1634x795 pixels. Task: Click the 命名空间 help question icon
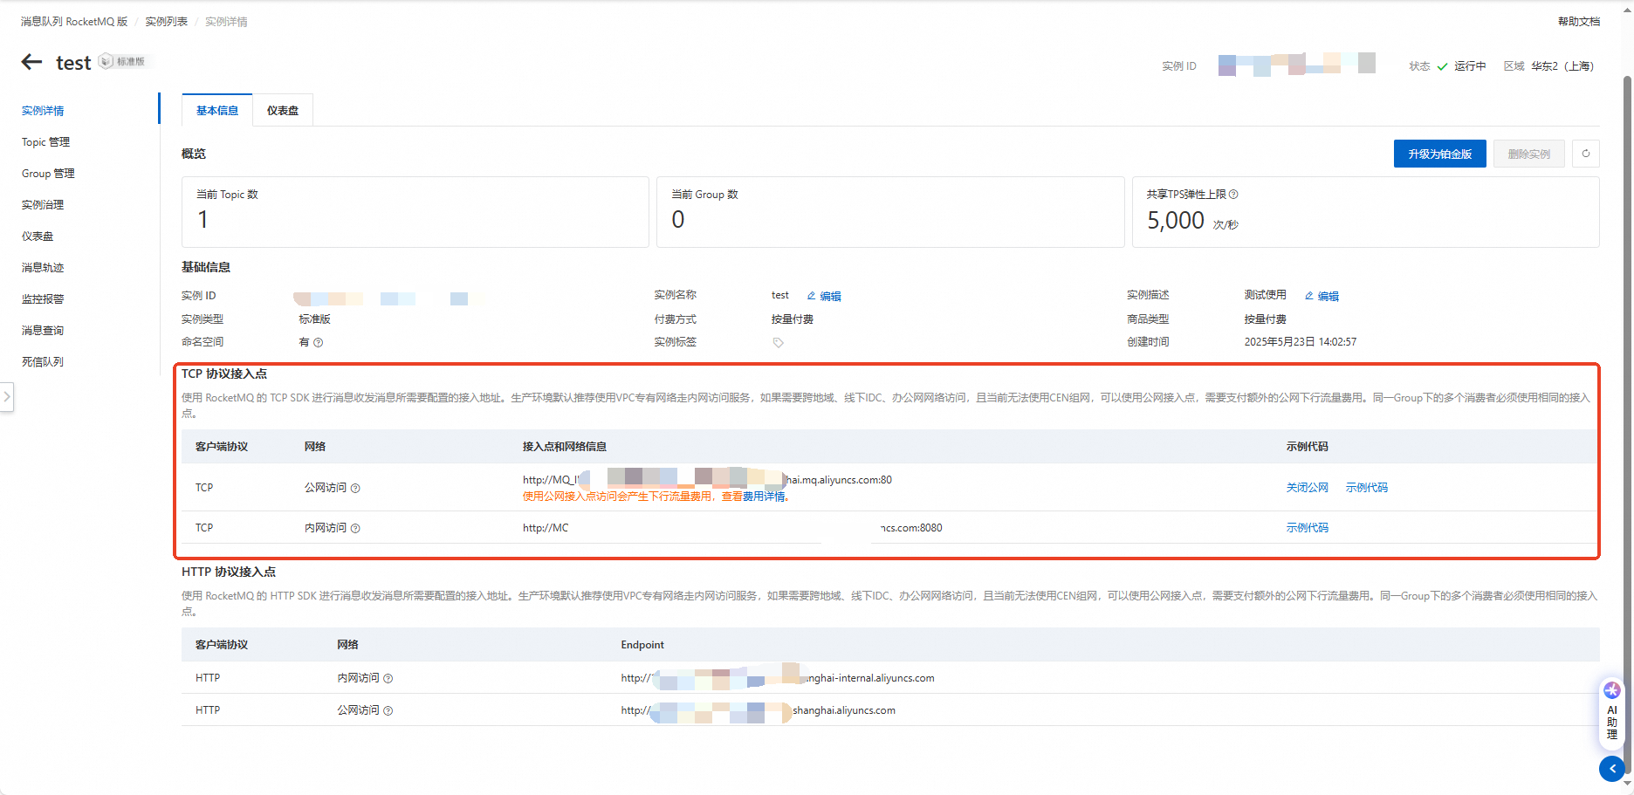pos(319,343)
